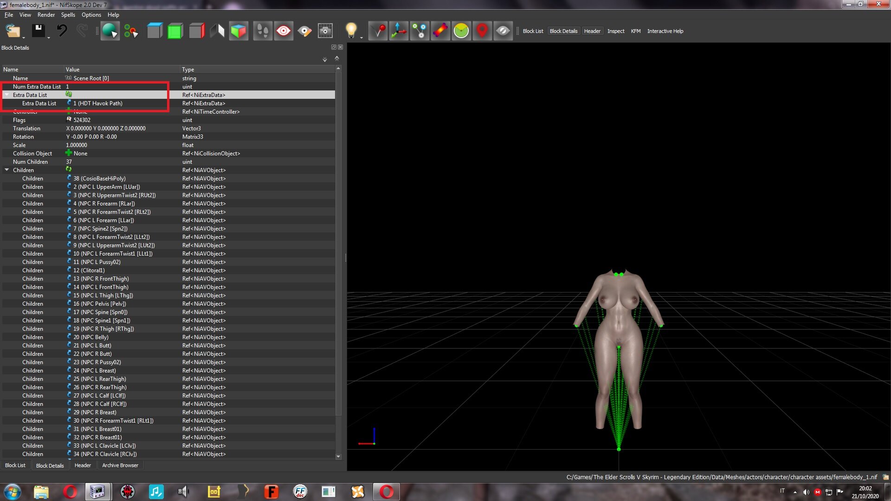Click the volume icon in system tray

click(806, 492)
